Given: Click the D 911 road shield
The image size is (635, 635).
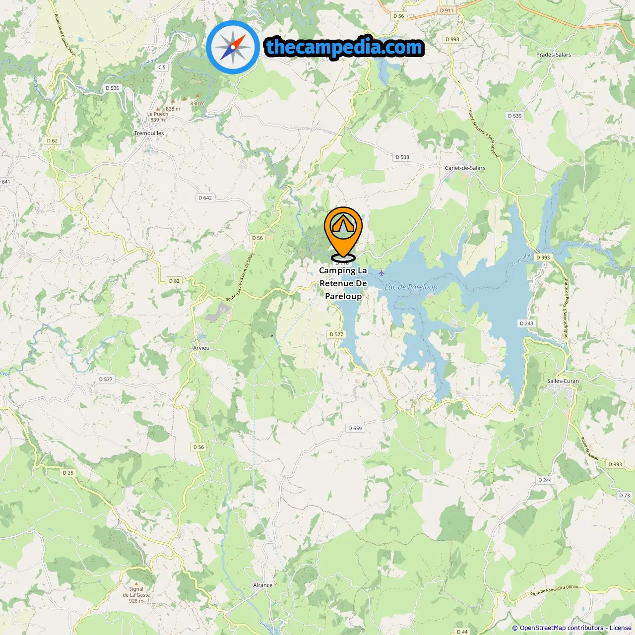Looking at the screenshot, I should [x=446, y=10].
